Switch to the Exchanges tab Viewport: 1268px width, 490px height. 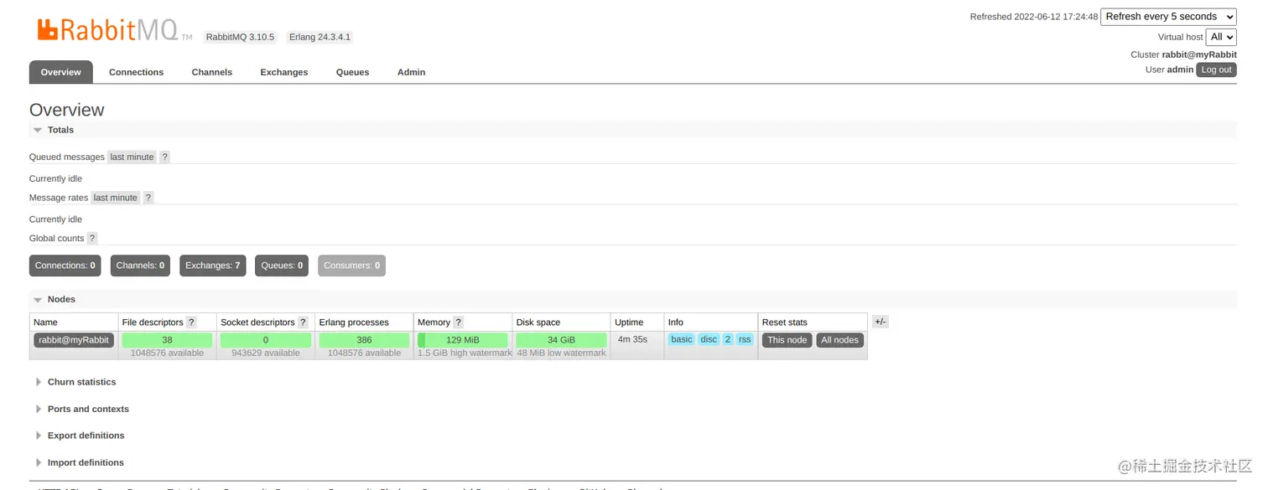pos(284,72)
